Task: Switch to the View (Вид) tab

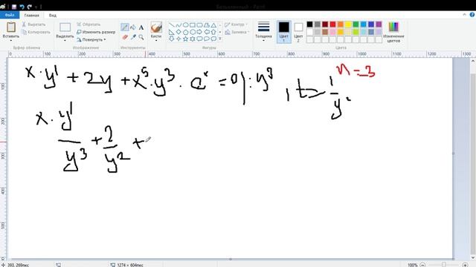Action: click(x=53, y=15)
